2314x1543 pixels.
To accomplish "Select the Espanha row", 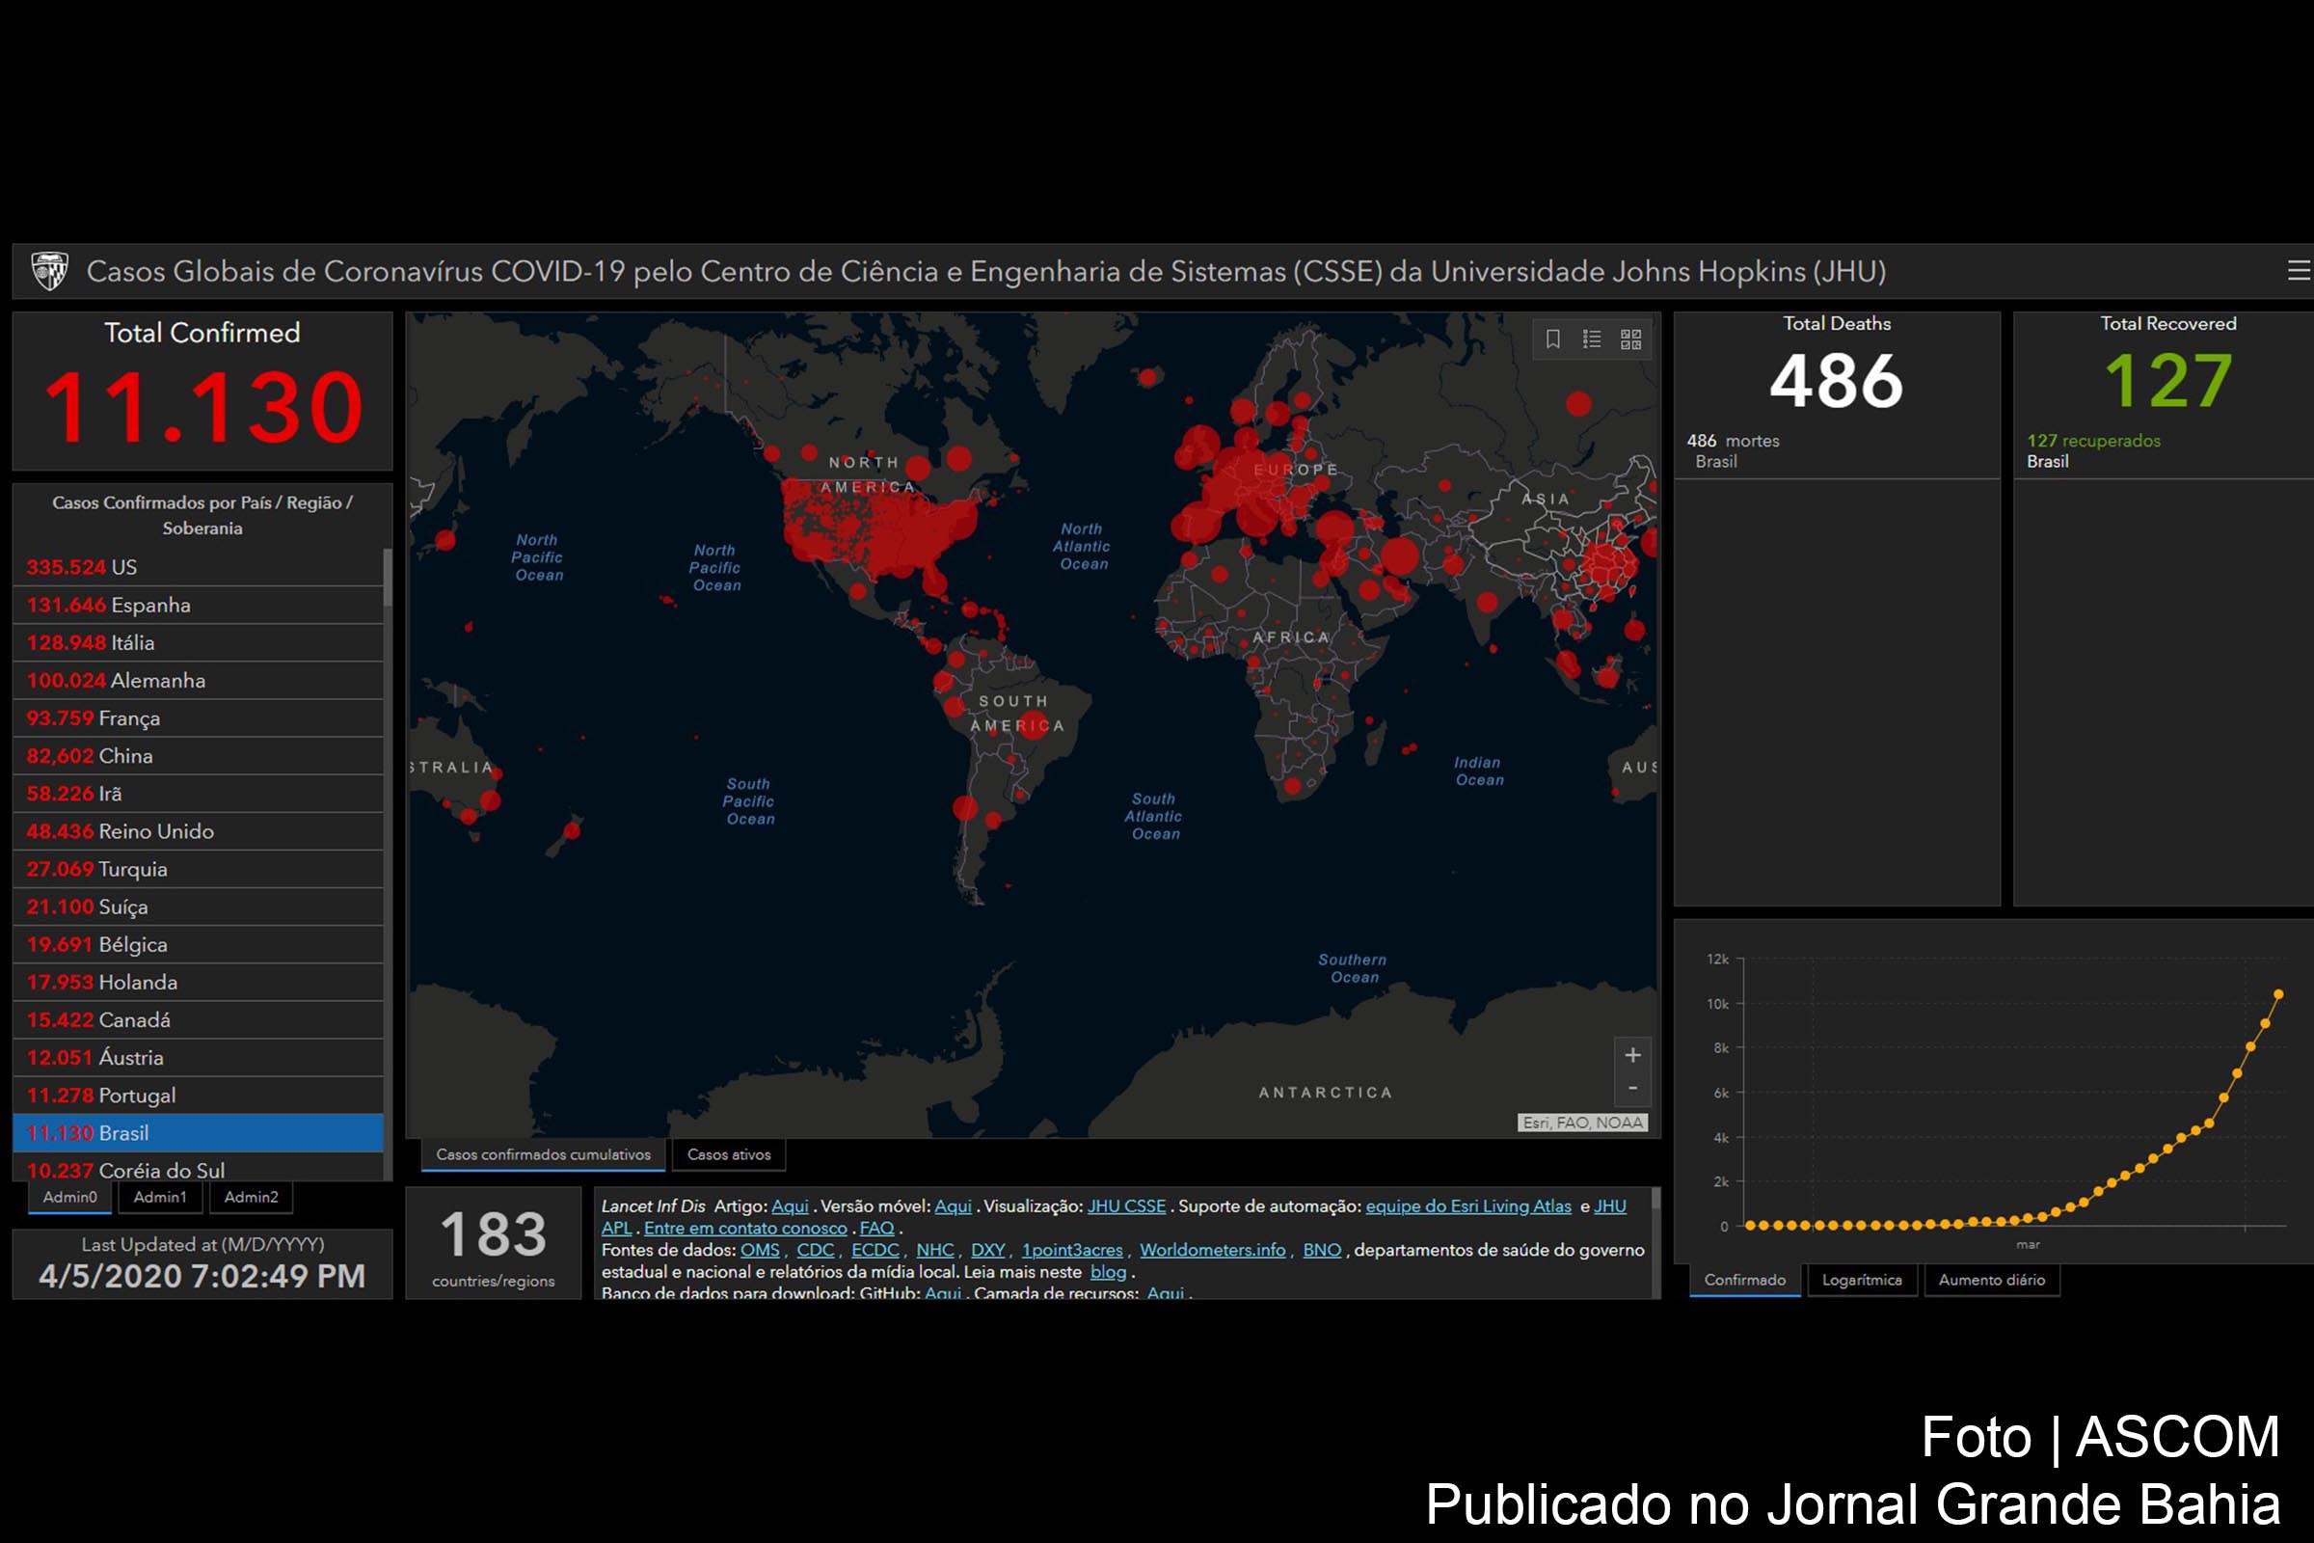I will click(x=198, y=605).
